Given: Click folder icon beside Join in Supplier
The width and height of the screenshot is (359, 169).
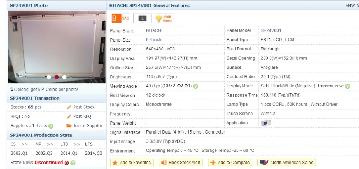Looking at the screenshot, I should pos(69,126).
